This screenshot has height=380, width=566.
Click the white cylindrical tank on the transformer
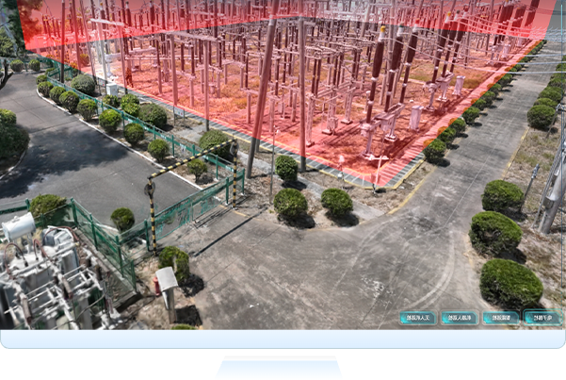point(19,226)
